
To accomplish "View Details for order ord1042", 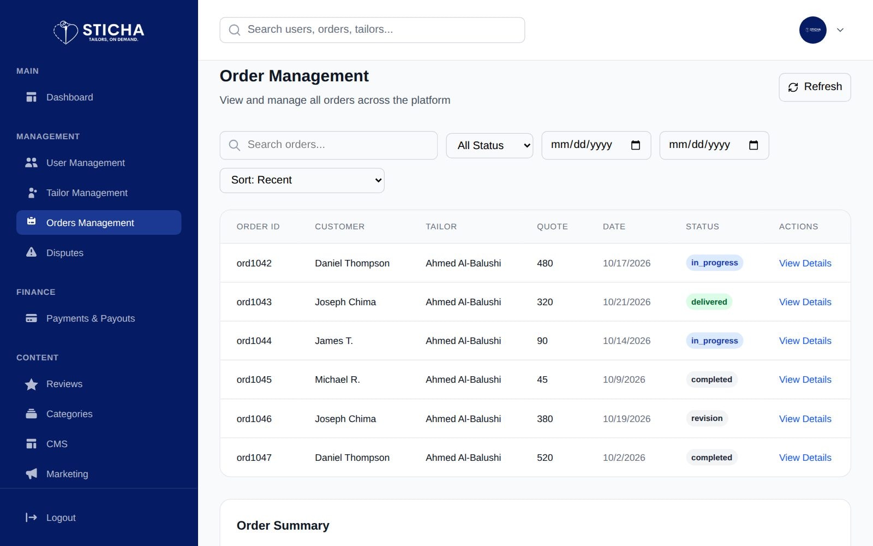I will click(x=805, y=263).
